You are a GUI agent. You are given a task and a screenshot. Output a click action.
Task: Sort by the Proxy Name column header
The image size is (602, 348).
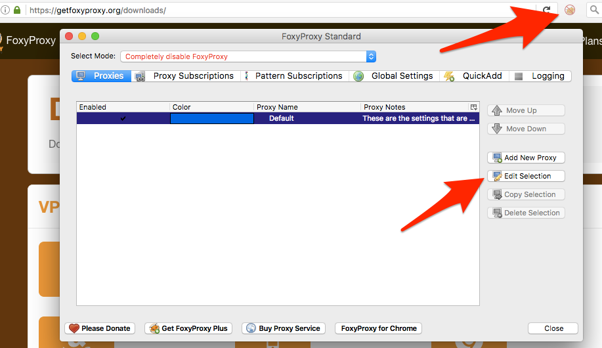click(x=307, y=107)
